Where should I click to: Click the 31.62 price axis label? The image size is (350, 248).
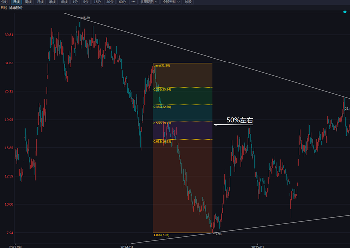coord(9,63)
